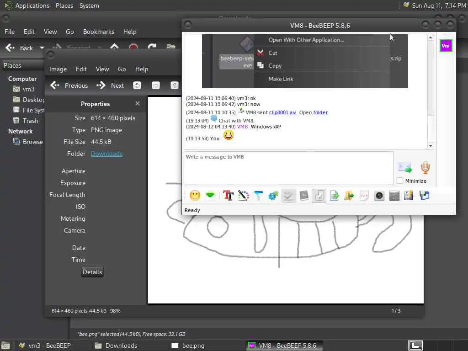Click the clock showing Sun Aug 11

439,5
